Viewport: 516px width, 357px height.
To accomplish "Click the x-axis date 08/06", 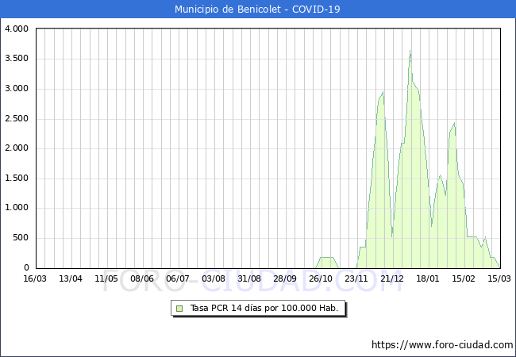I will [142, 278].
